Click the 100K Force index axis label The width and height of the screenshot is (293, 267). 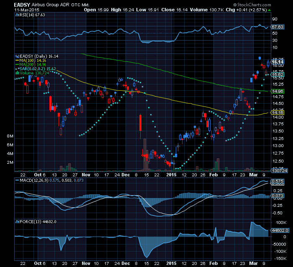(281, 223)
